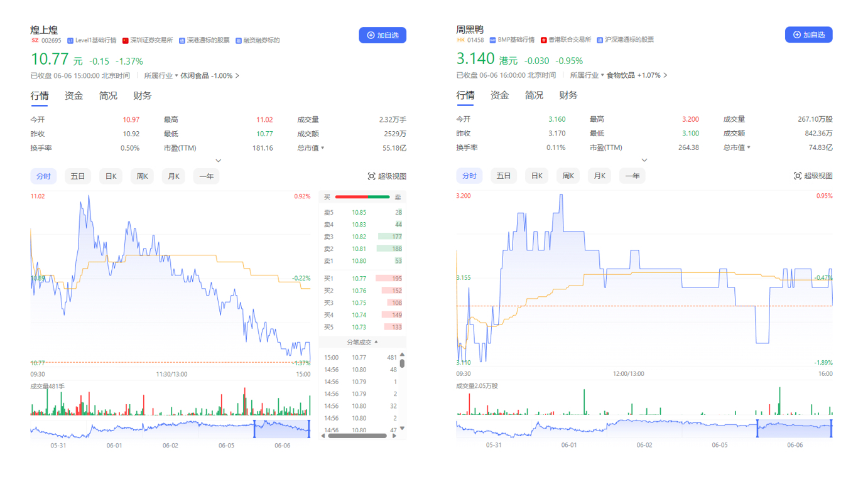Open 财务 tab for 周黑鸭
Screen dimensions: 863x477
(x=568, y=95)
